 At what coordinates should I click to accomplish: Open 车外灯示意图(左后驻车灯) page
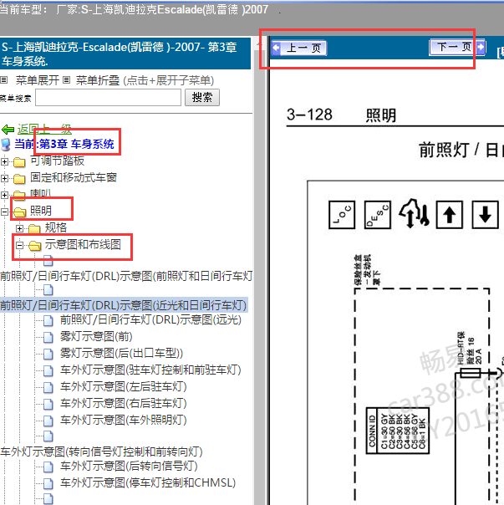click(x=124, y=387)
